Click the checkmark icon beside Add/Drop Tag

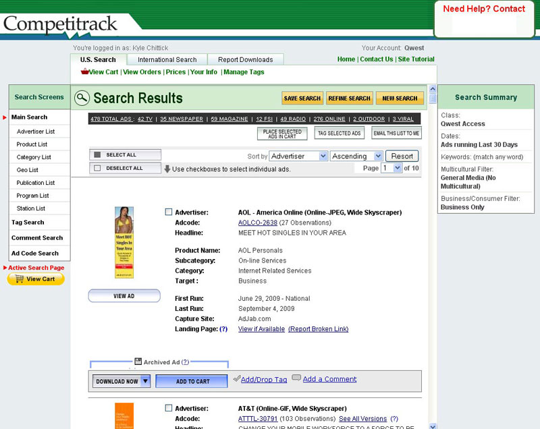point(237,378)
